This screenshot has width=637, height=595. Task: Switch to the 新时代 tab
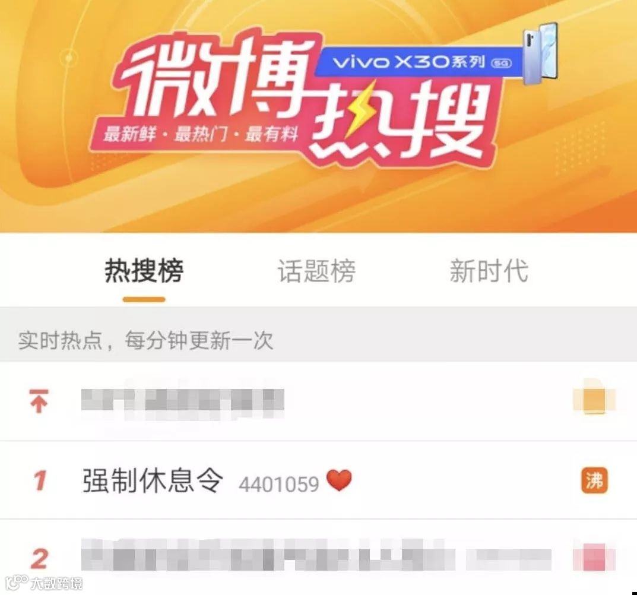[x=489, y=271]
